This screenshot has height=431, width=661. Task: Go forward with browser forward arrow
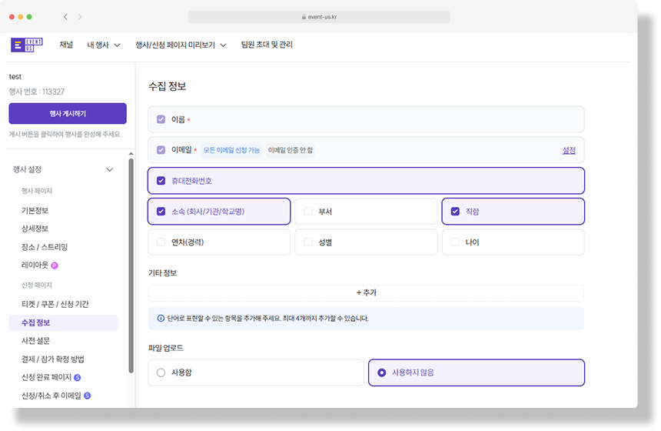tap(80, 17)
